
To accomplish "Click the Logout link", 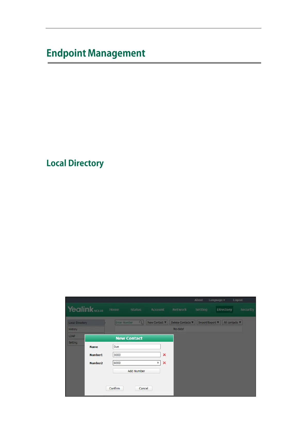I will point(238,300).
